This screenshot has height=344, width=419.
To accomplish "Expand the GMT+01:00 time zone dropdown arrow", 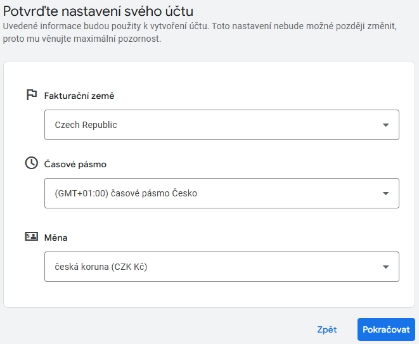I will point(385,193).
